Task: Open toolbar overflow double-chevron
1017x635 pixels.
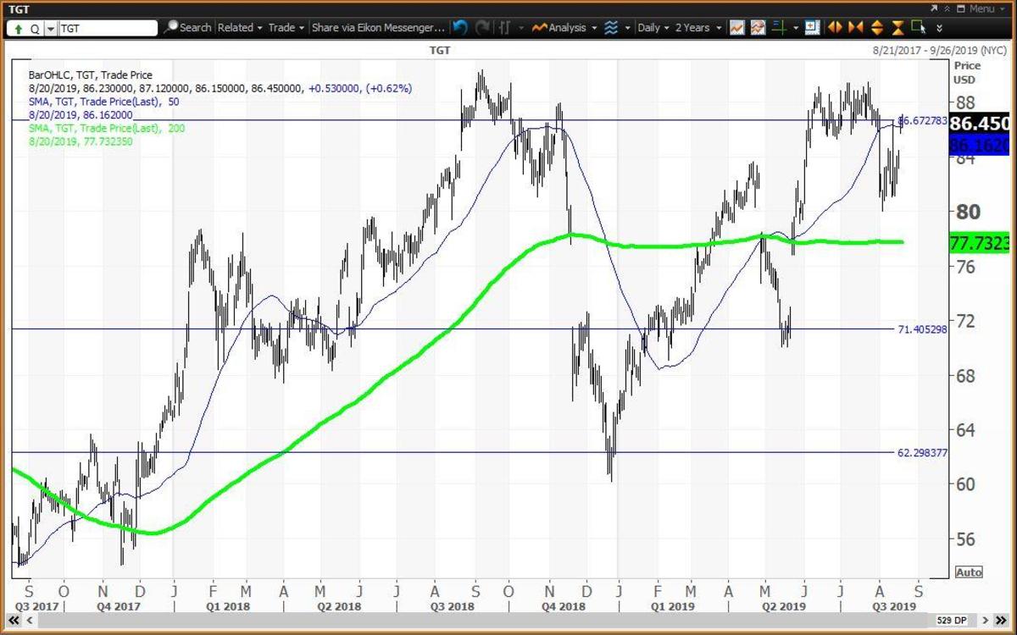Action: [x=939, y=28]
